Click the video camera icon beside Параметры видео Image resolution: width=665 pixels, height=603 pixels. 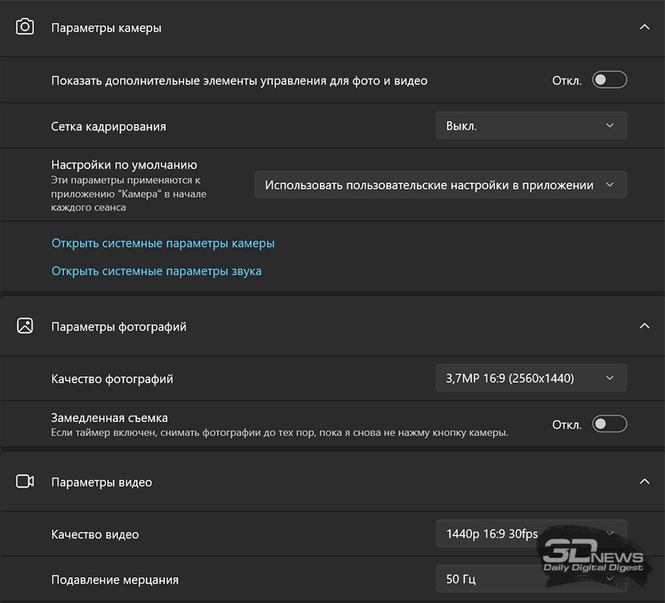25,482
